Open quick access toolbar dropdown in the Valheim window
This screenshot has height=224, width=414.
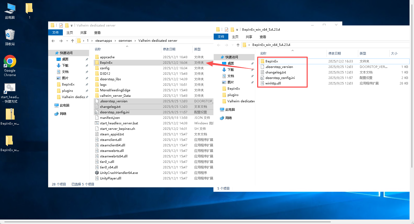71,26
